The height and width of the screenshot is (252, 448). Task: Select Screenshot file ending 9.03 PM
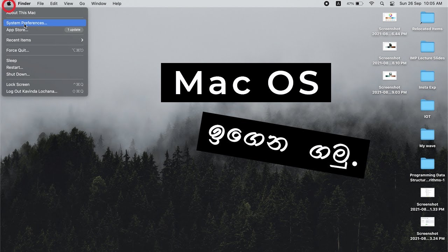tap(389, 82)
